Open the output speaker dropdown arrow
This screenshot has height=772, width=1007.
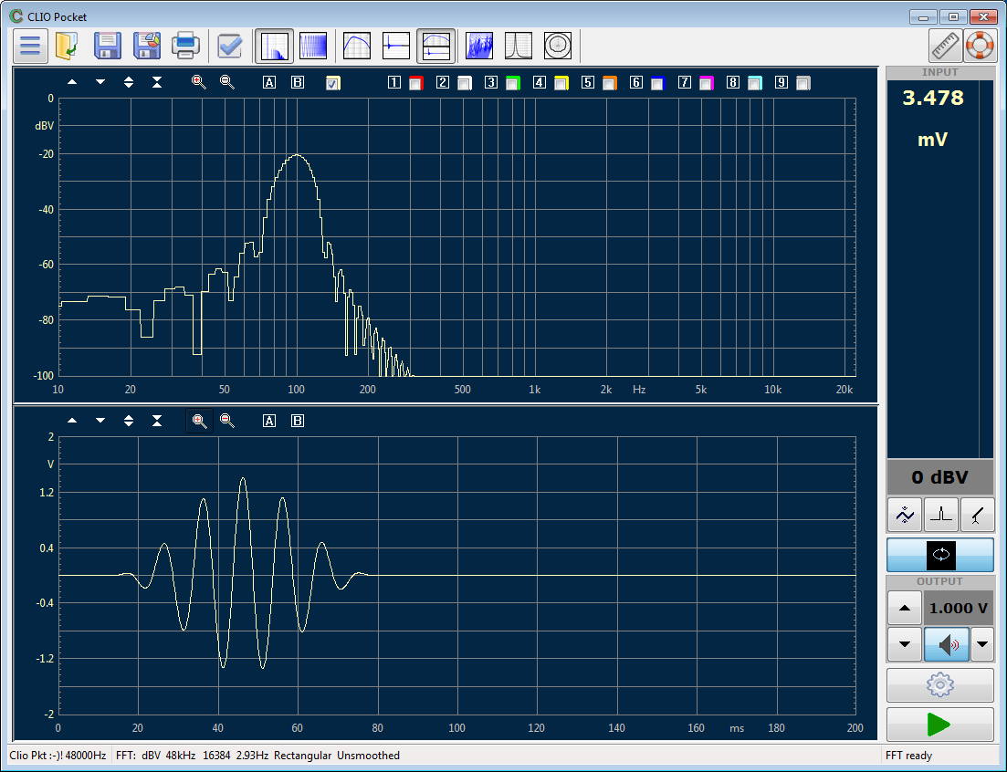pyautogui.click(x=981, y=644)
